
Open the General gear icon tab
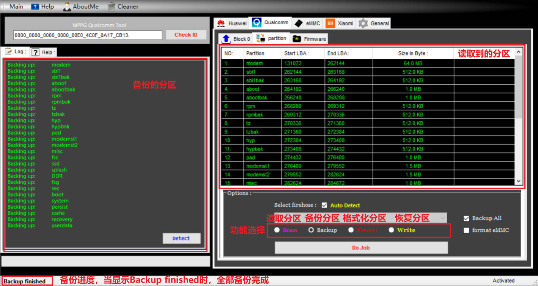[363, 24]
